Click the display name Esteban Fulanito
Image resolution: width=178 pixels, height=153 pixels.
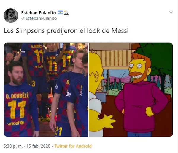[x=39, y=12]
